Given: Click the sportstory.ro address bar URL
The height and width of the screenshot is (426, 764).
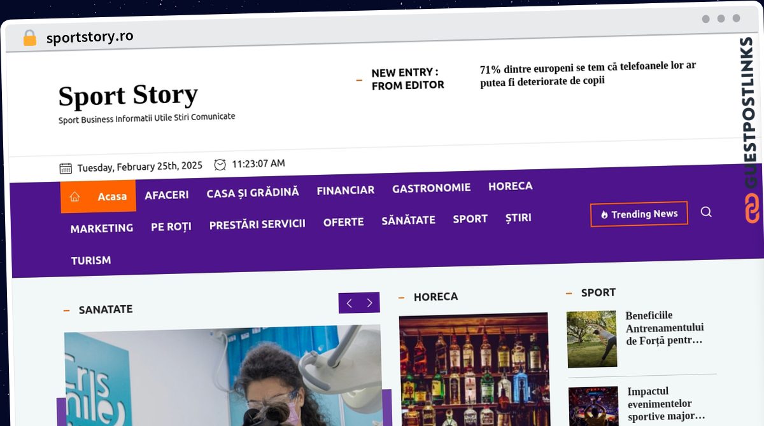Looking at the screenshot, I should [90, 37].
